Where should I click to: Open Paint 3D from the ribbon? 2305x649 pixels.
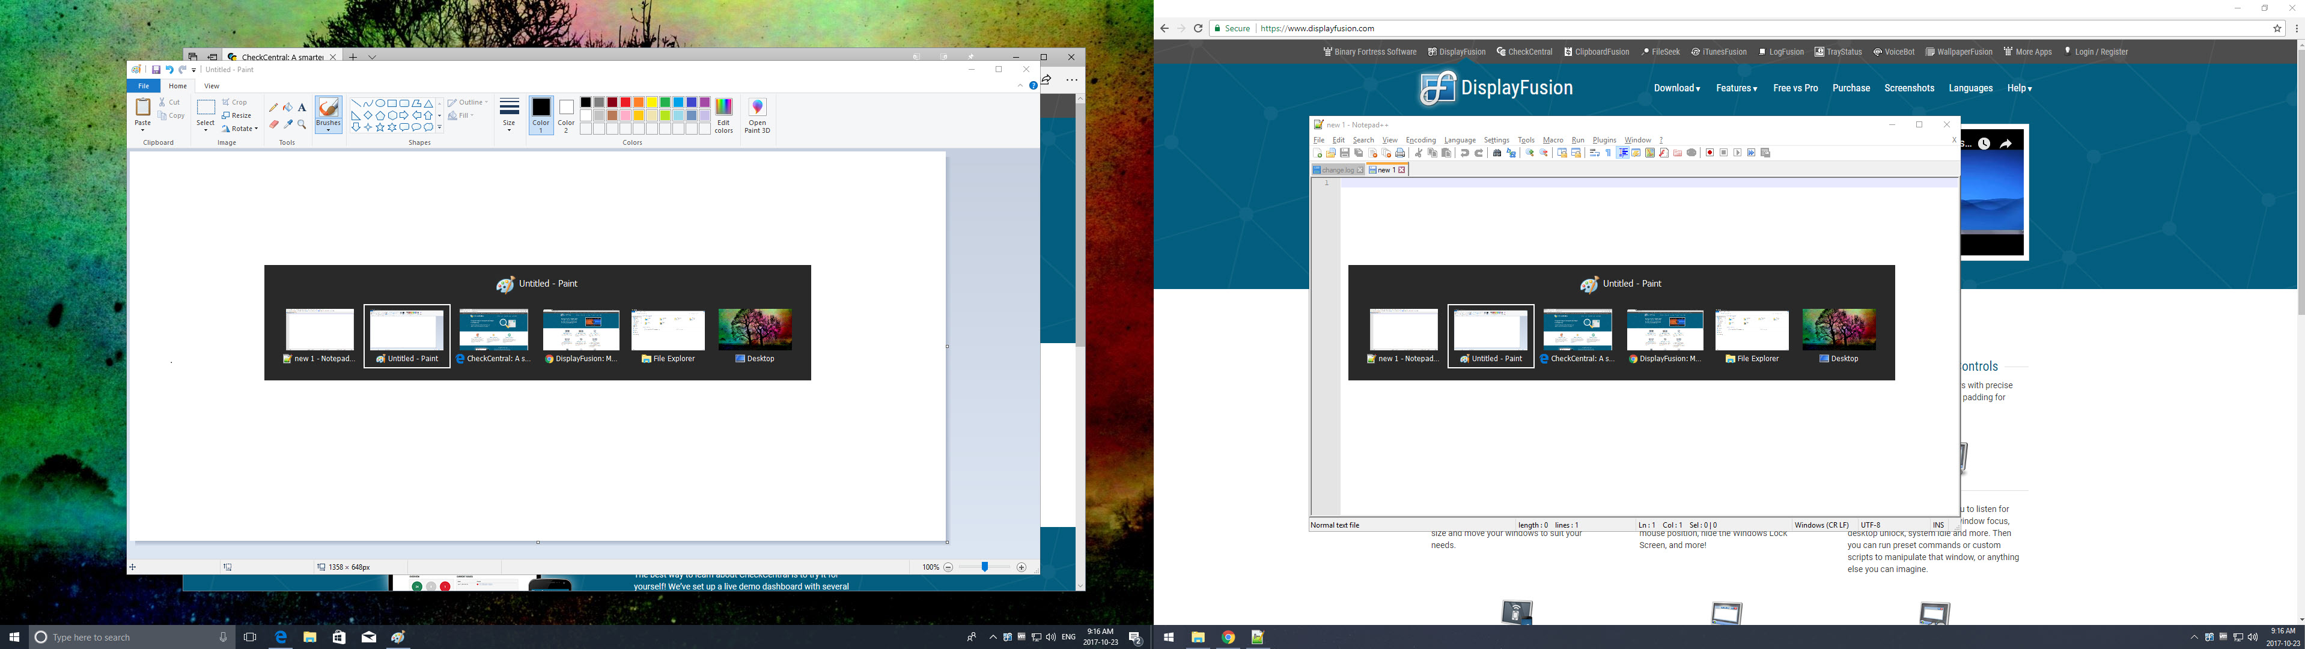tap(757, 115)
